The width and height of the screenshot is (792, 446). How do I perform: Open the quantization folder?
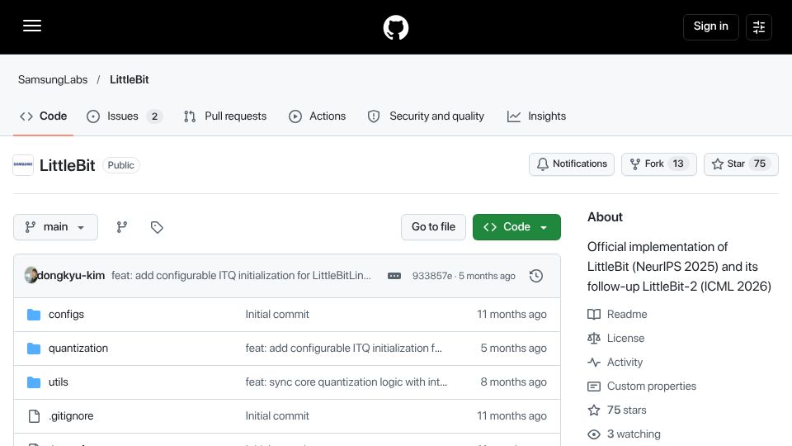(x=78, y=349)
